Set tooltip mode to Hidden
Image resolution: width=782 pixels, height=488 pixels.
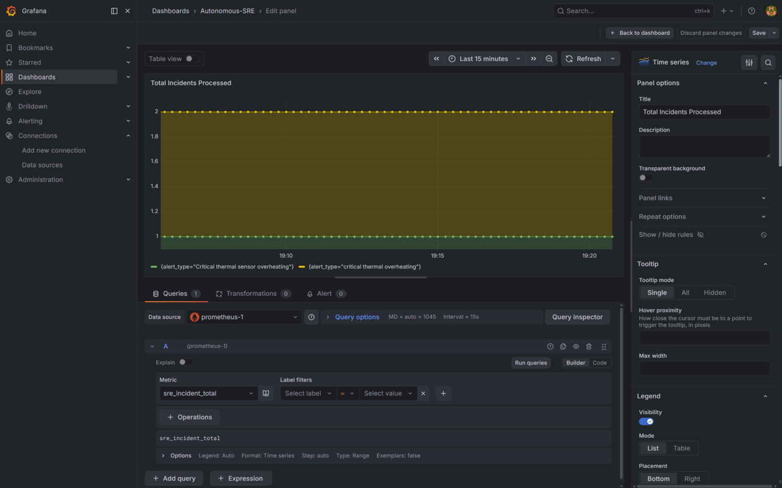[x=715, y=293]
